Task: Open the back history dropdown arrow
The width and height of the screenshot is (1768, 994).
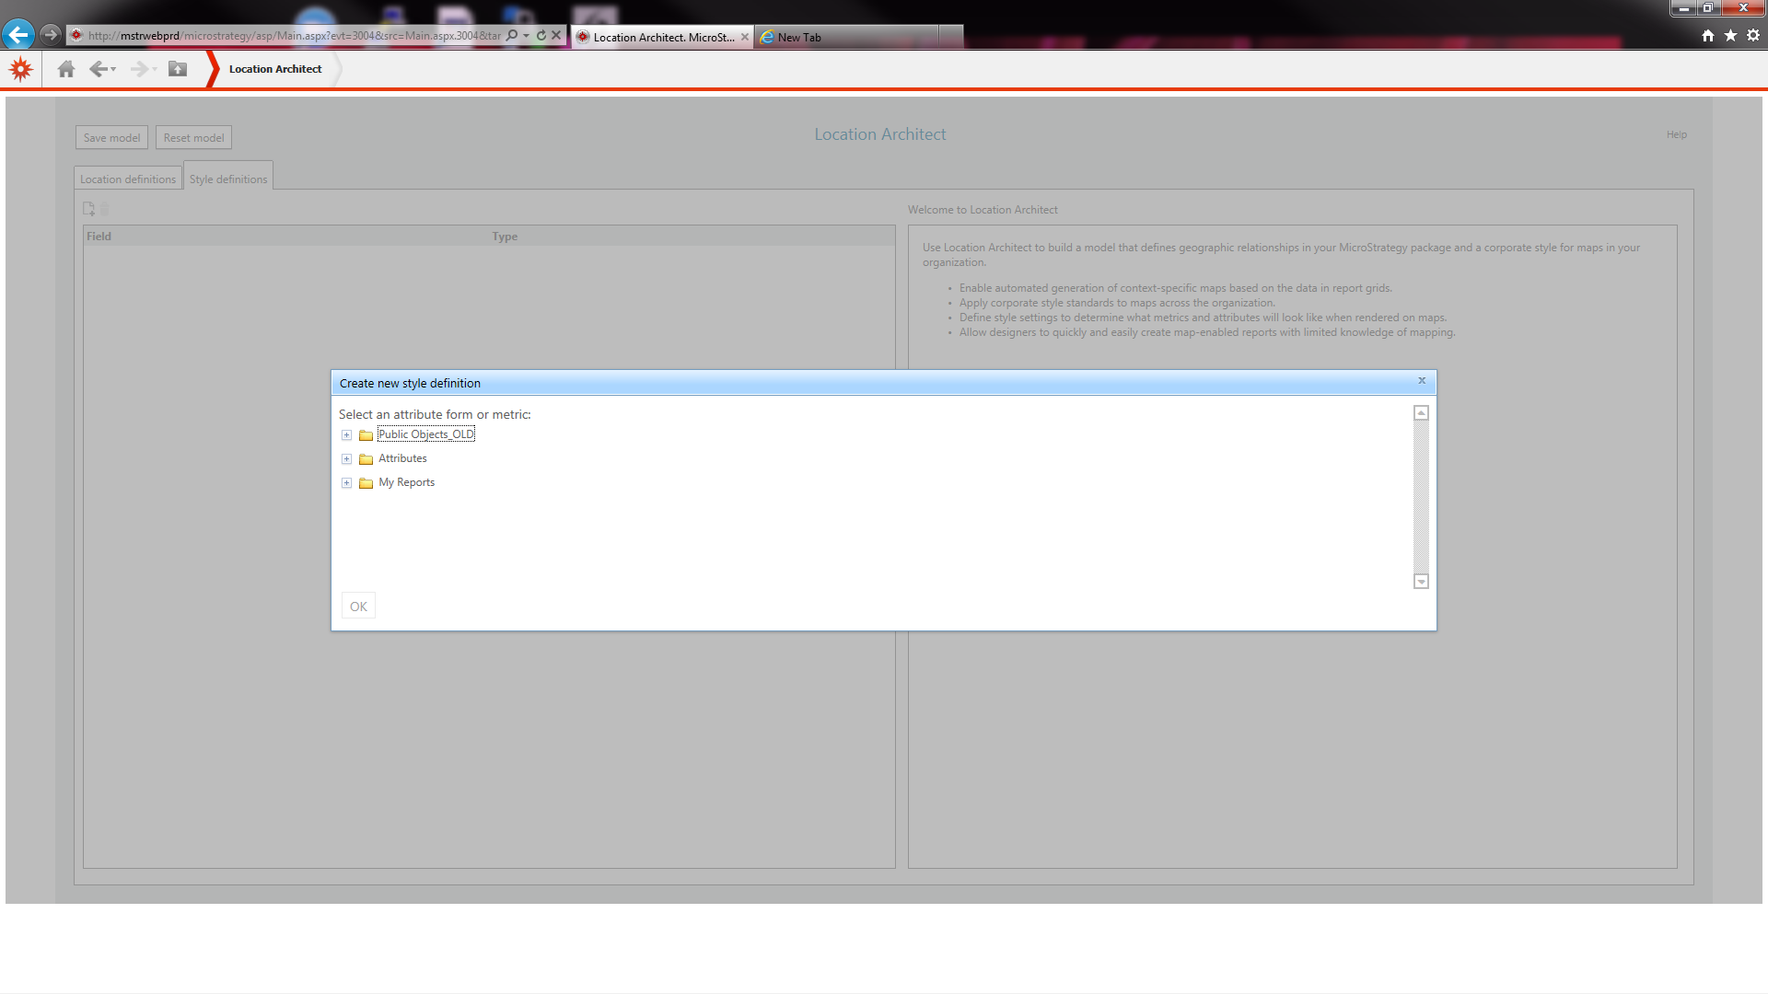Action: [x=113, y=69]
